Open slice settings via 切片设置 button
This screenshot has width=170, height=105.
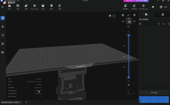point(154,93)
